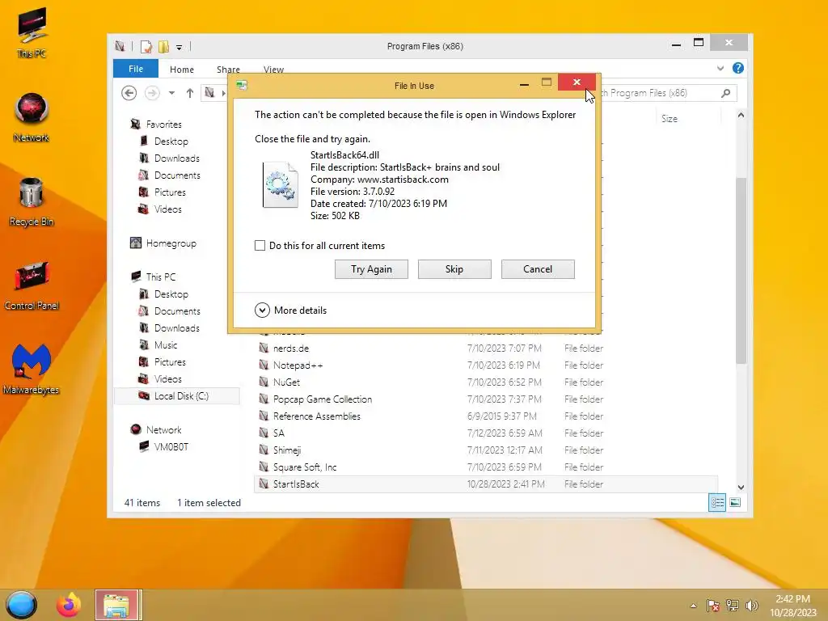Open the Home ribbon tab

(182, 70)
